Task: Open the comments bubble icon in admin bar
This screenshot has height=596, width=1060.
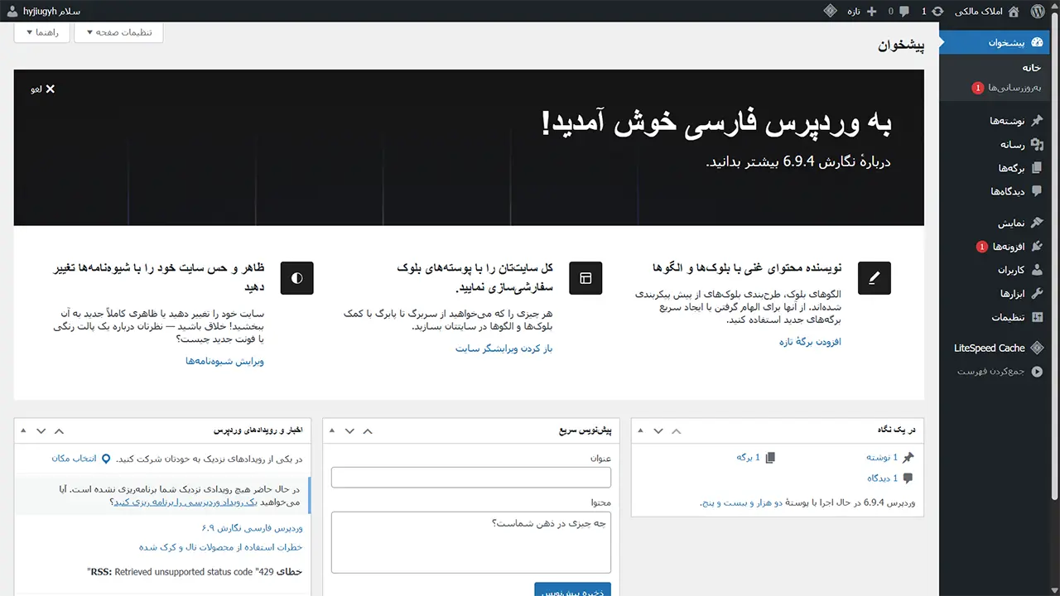Action: tap(903, 11)
